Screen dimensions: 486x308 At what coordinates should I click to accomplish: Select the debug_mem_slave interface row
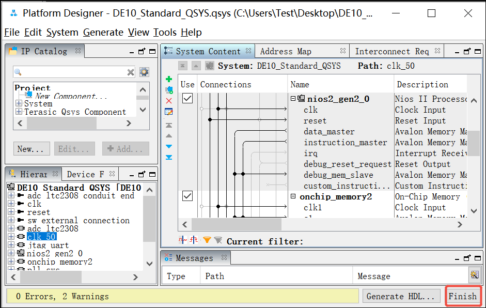pos(338,175)
